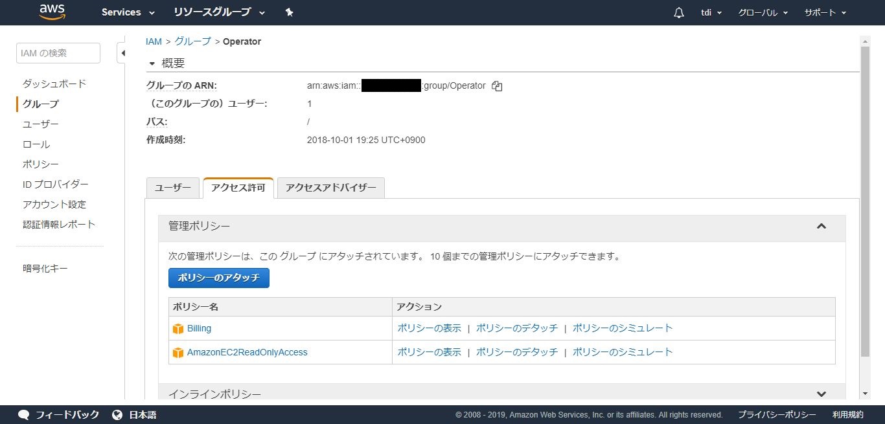The image size is (885, 424).
Task: Open the tdi account dropdown
Action: coord(711,12)
